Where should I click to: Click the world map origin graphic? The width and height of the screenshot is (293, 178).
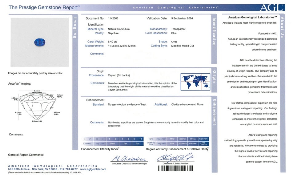tap(195, 82)
